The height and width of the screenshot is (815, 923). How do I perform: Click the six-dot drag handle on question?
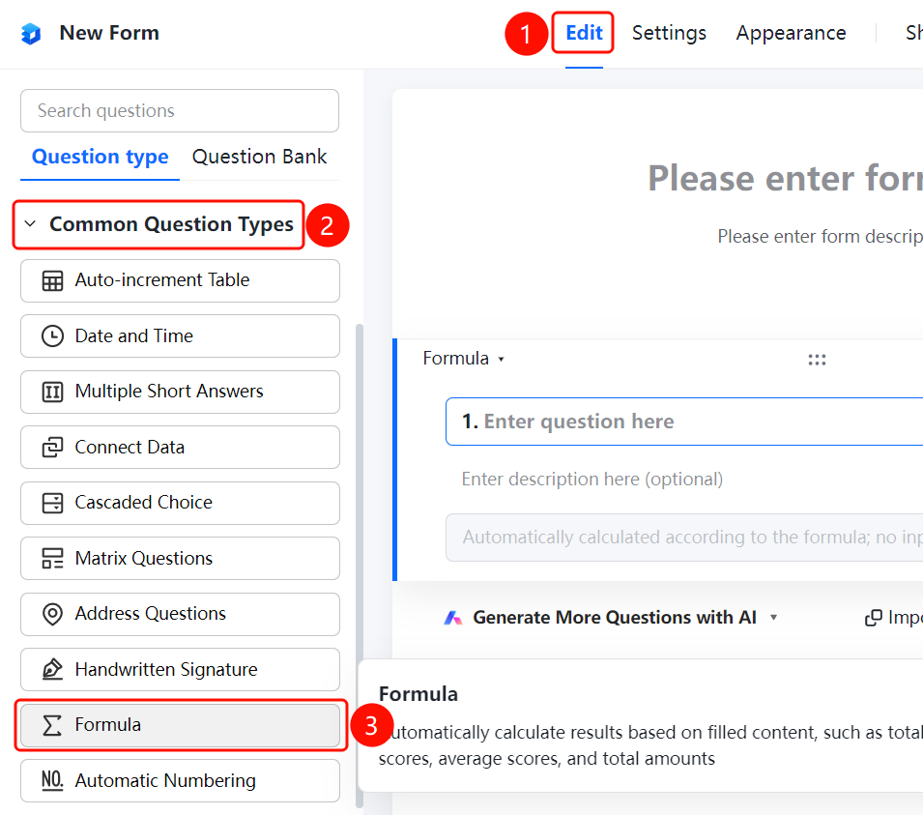tap(817, 360)
